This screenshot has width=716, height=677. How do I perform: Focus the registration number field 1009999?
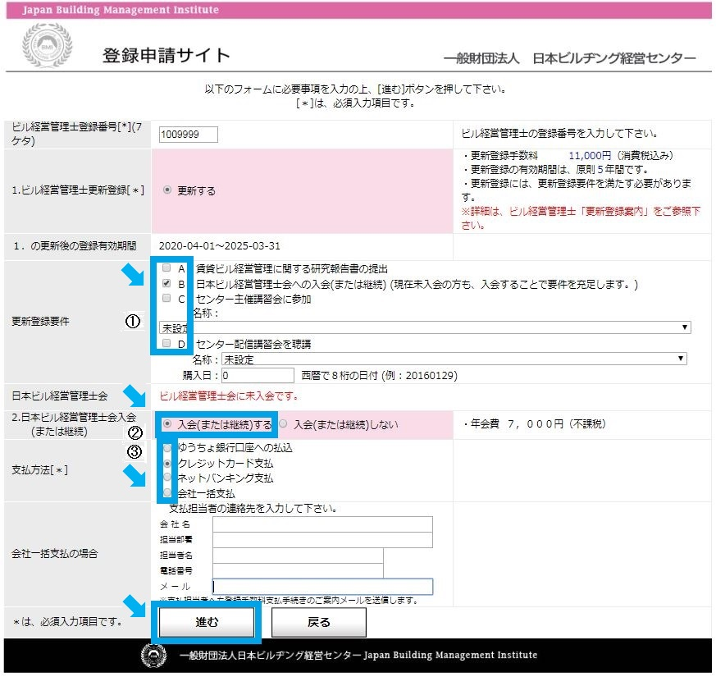pos(188,135)
